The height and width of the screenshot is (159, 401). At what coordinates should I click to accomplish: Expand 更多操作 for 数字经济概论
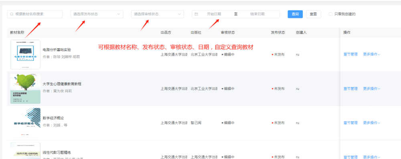point(372,123)
